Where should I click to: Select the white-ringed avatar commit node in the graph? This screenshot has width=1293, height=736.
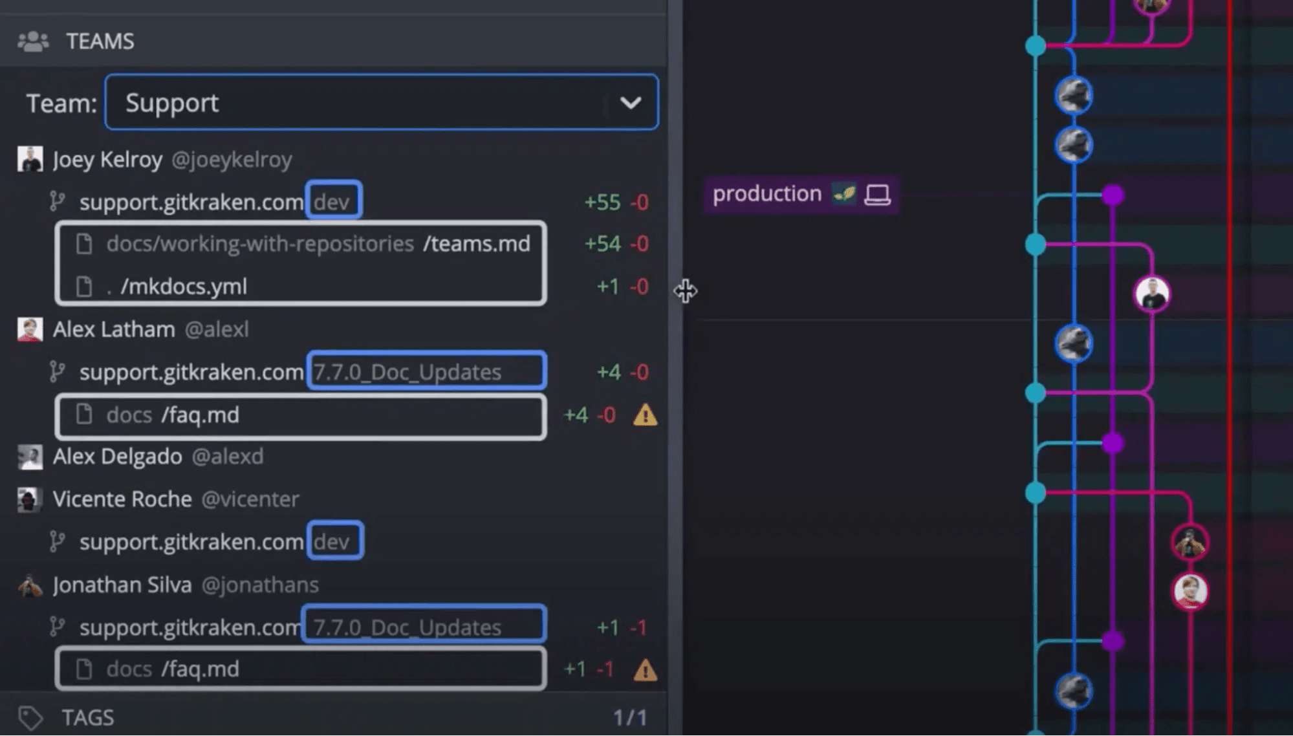1151,294
